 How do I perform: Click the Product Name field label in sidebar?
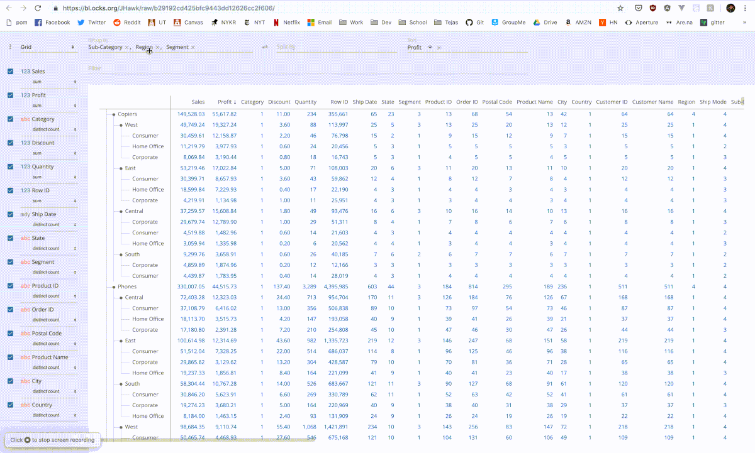[50, 357]
